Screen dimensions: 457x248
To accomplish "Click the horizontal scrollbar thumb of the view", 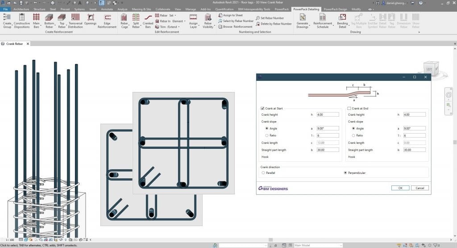I will (271, 240).
